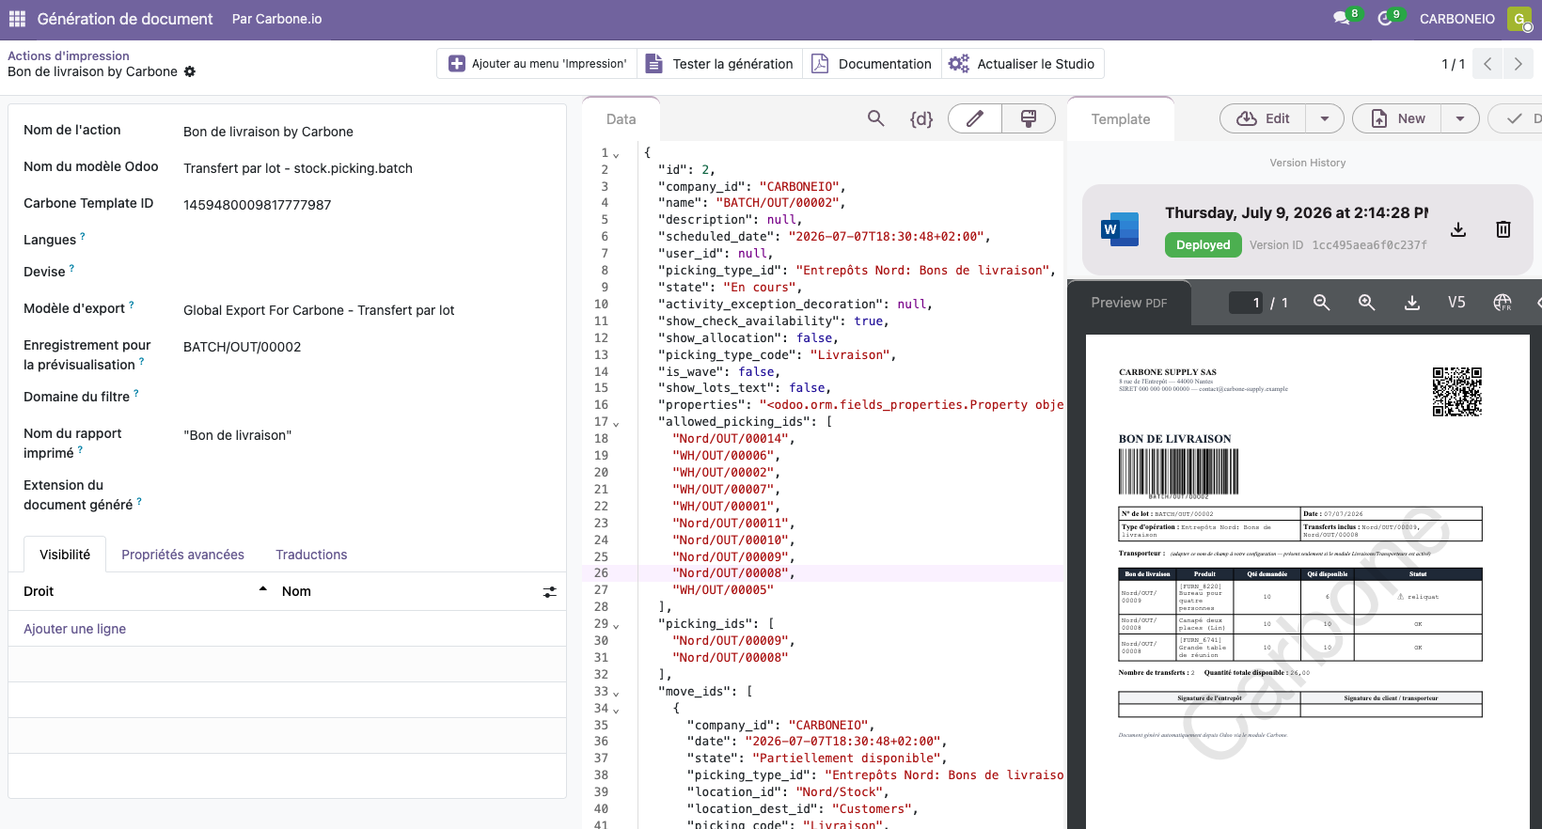Click the barcode in the PDF preview
1542x829 pixels.
click(x=1178, y=472)
